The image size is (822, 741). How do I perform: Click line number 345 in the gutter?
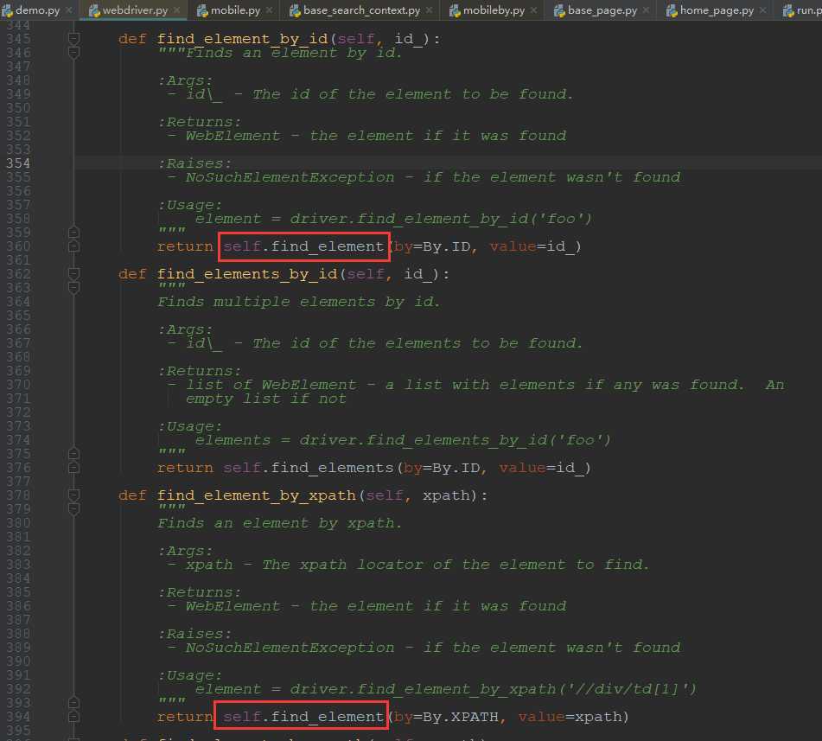tap(18, 39)
